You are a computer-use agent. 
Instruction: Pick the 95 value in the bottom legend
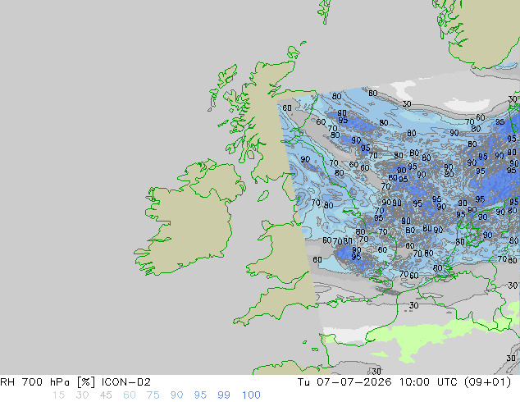[200, 395]
